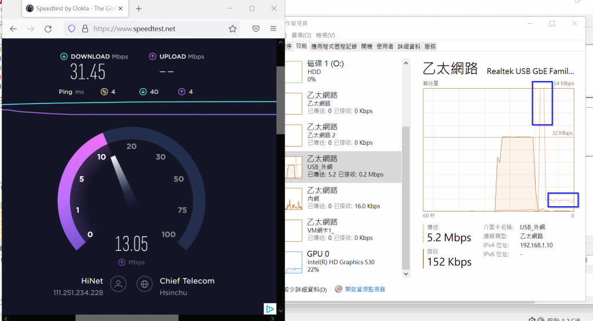Switch to the 服務 Services tab
Viewport: 593px width, 321px height.
click(430, 46)
